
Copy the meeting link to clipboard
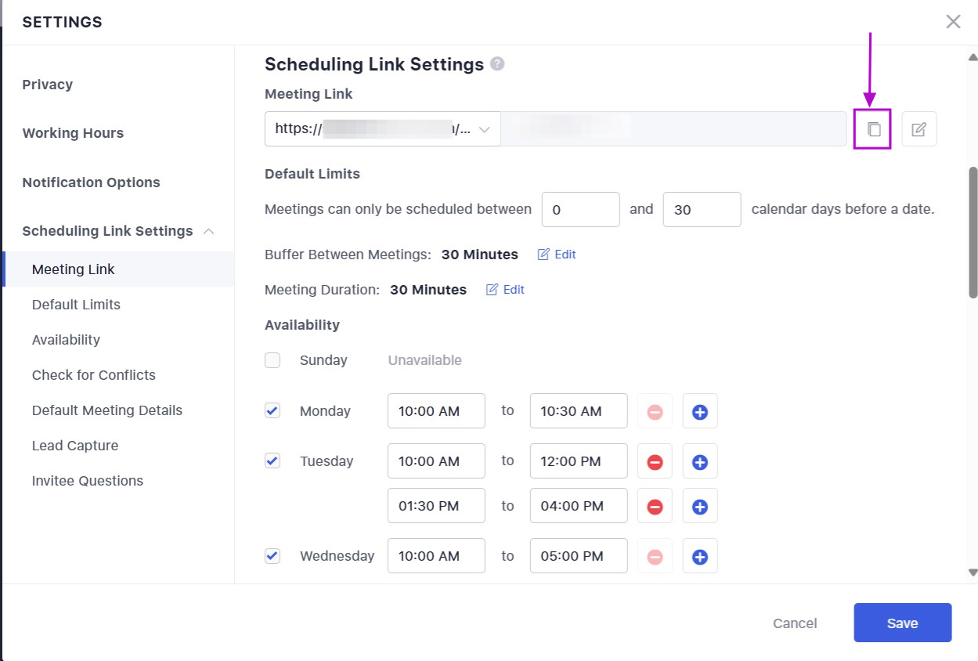pyautogui.click(x=873, y=130)
